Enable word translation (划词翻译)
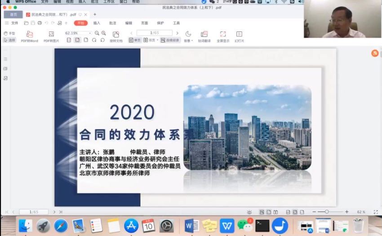 pyautogui.click(x=204, y=36)
